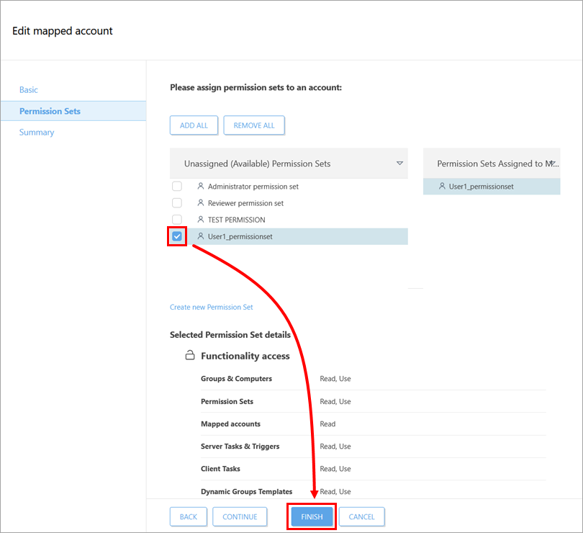Click the user icon beside unassigned User1_permissionset
The width and height of the screenshot is (583, 533).
coord(201,236)
